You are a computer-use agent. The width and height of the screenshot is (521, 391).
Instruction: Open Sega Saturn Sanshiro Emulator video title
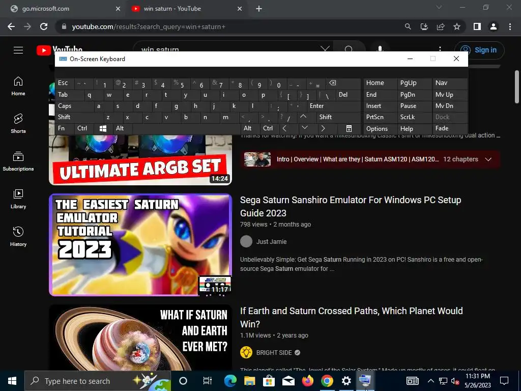coord(351,207)
